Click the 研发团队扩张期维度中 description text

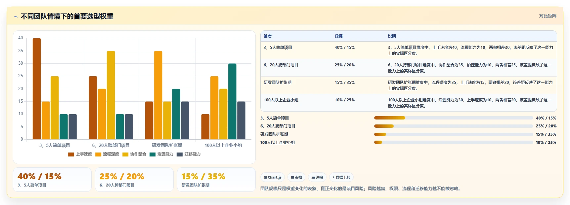470,85
